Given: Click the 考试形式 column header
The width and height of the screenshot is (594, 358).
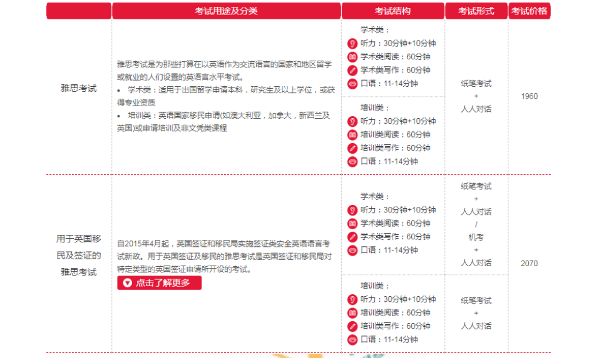Looking at the screenshot, I should (x=476, y=11).
